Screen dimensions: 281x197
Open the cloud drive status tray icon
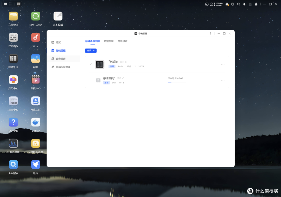(227, 4)
